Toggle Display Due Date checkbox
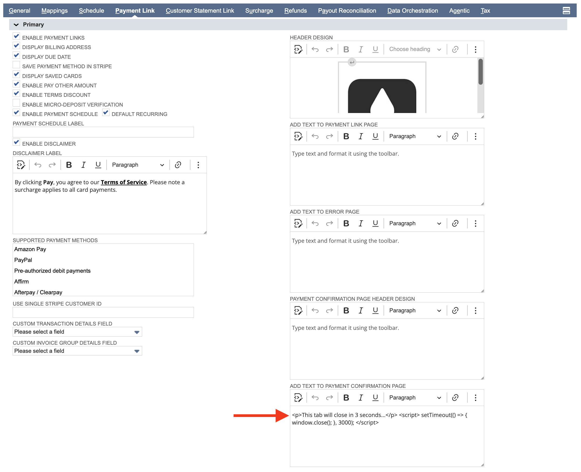The width and height of the screenshot is (581, 472). pos(16,56)
